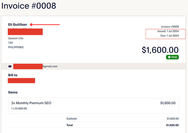Click the envelope mail icon
Screen dimensions: 188x133
[10, 66]
